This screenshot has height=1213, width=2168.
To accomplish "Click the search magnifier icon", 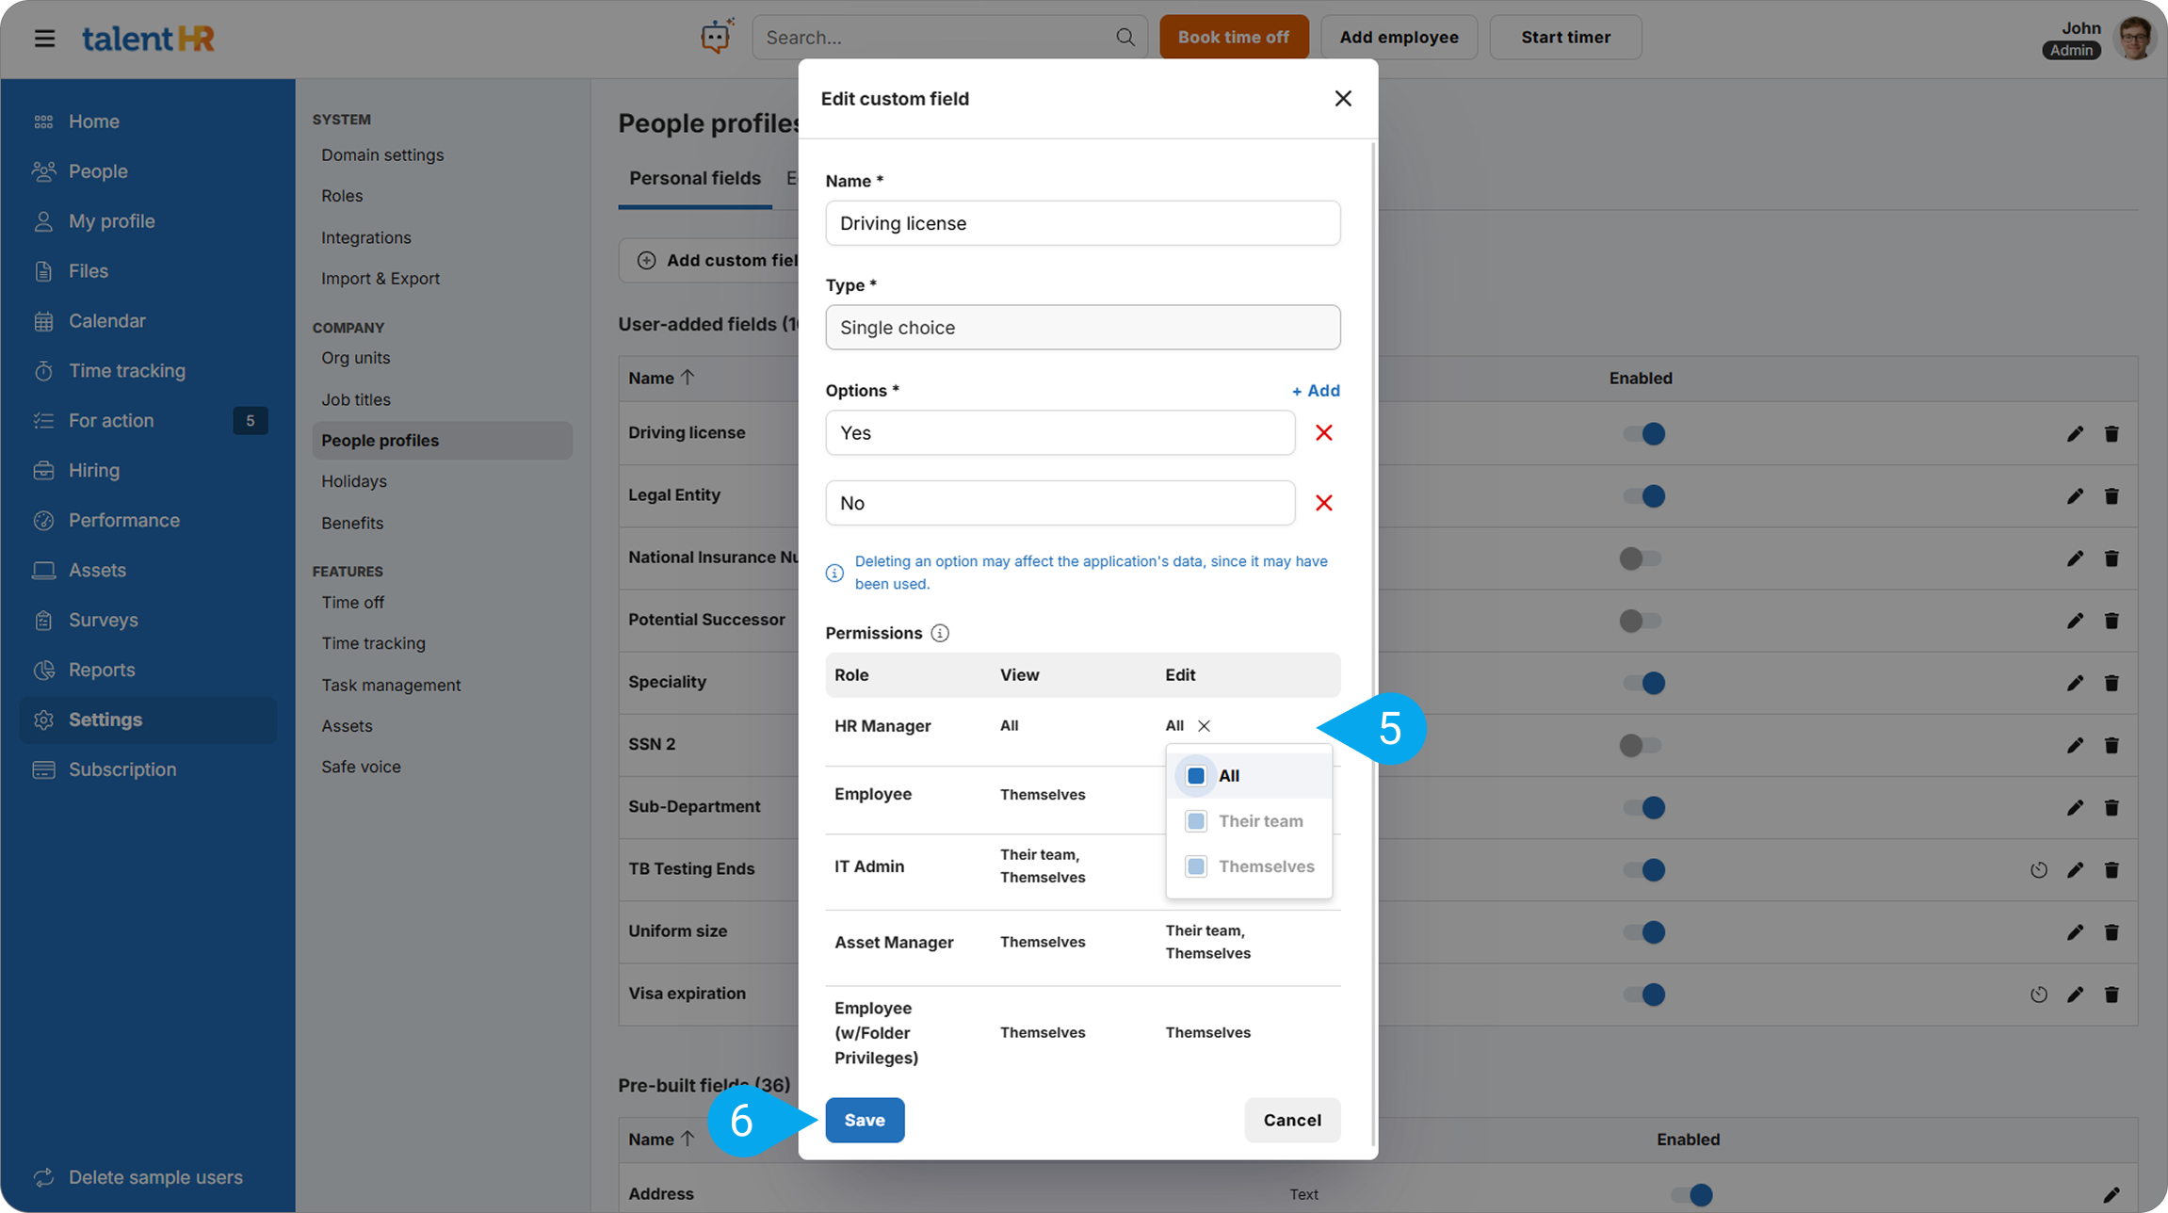I will point(1124,38).
